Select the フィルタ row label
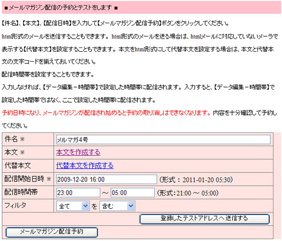The width and height of the screenshot is (282, 241). tap(15, 205)
